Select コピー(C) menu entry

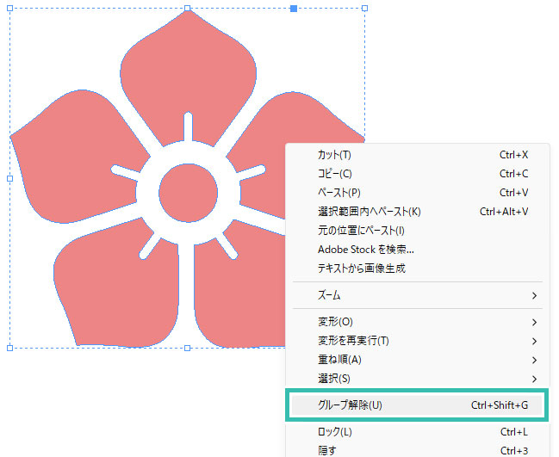coord(417,174)
